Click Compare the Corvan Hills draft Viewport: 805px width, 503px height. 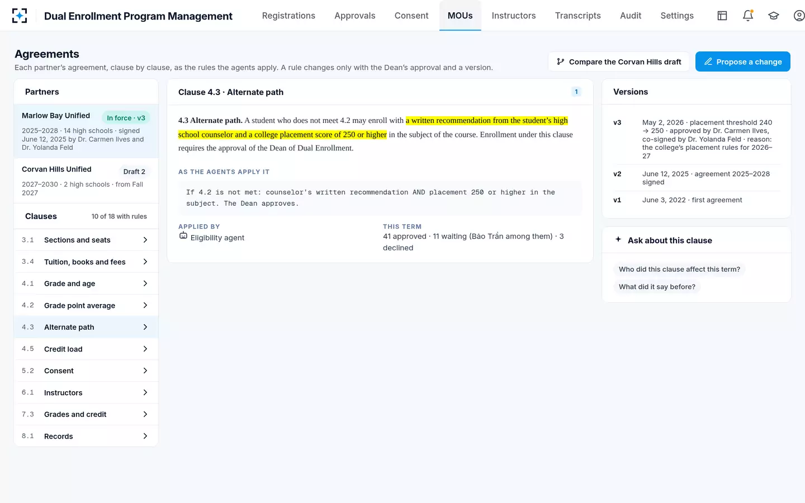tap(619, 61)
